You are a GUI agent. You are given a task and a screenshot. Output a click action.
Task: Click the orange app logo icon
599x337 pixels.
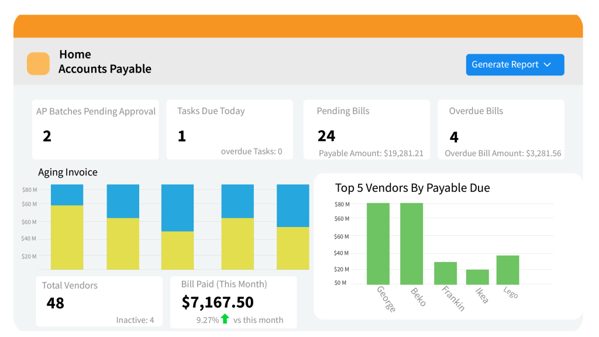(38, 63)
